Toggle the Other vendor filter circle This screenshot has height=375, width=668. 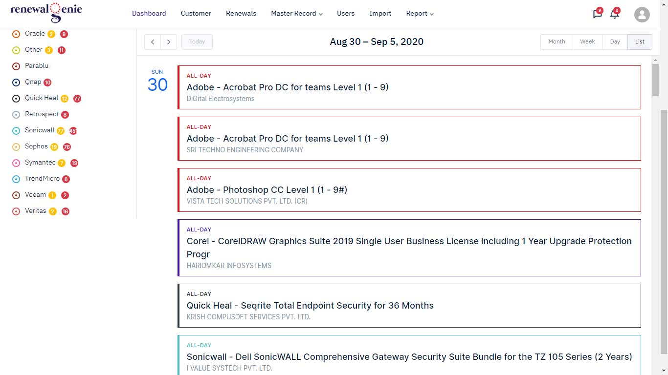tap(16, 50)
